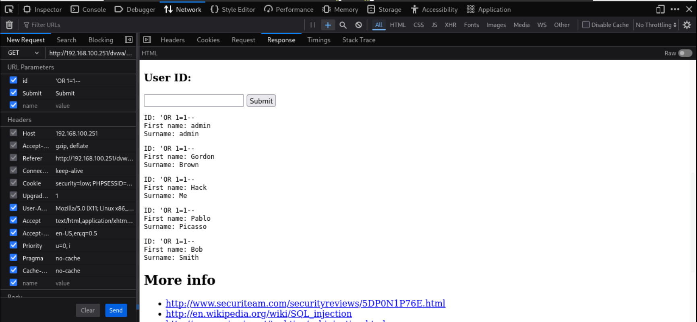This screenshot has width=697, height=322.
Task: Activate the element picker icon
Action: [x=9, y=9]
